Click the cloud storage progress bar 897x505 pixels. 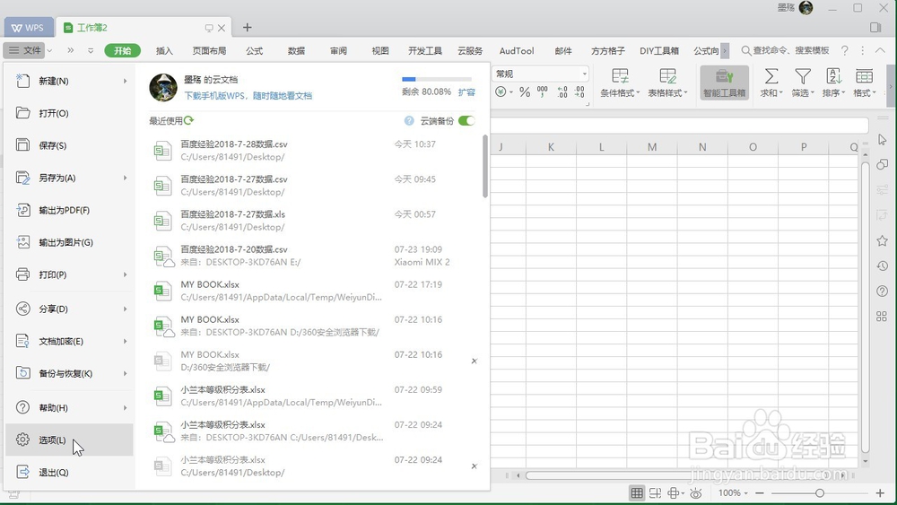click(437, 79)
